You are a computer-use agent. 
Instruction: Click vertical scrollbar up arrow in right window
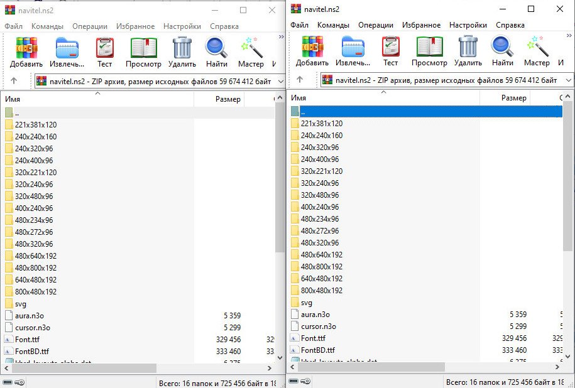tap(567, 97)
